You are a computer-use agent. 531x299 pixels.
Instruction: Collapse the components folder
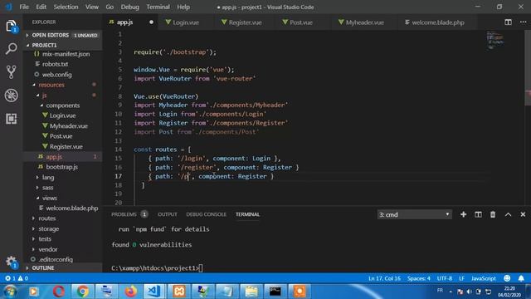tap(63, 105)
